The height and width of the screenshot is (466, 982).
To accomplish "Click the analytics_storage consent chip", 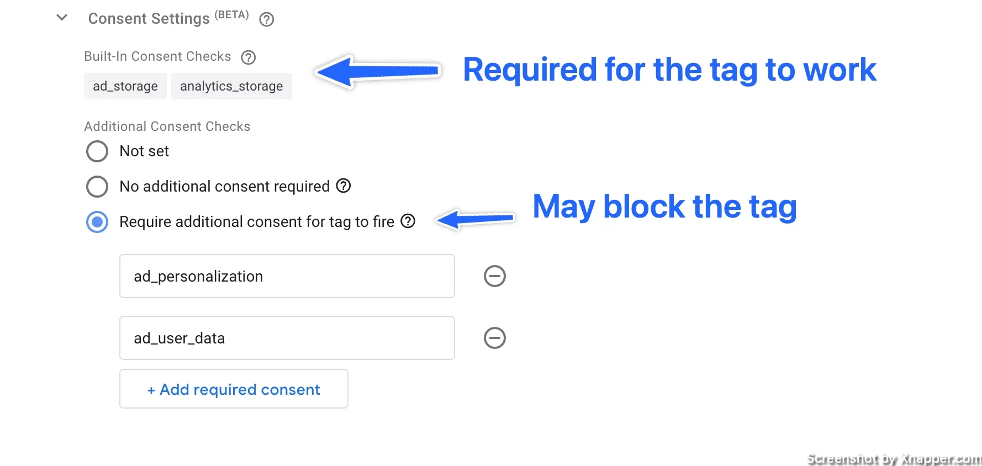I will (231, 86).
